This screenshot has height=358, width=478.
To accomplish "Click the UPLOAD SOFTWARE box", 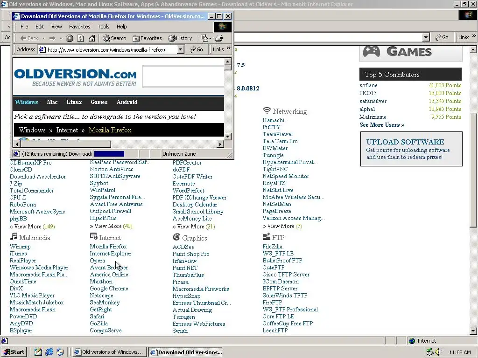I will click(411, 149).
